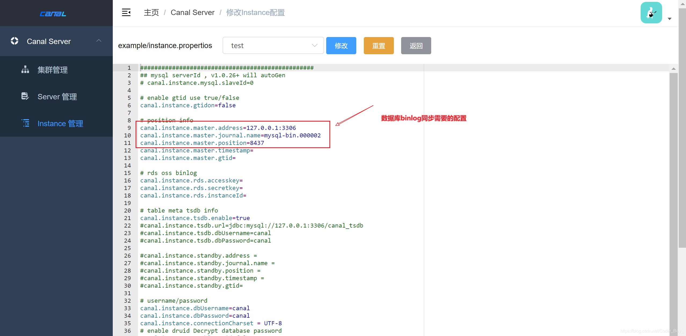Click the Server 管理 document icon
Screen dimensions: 686x336
click(x=25, y=96)
